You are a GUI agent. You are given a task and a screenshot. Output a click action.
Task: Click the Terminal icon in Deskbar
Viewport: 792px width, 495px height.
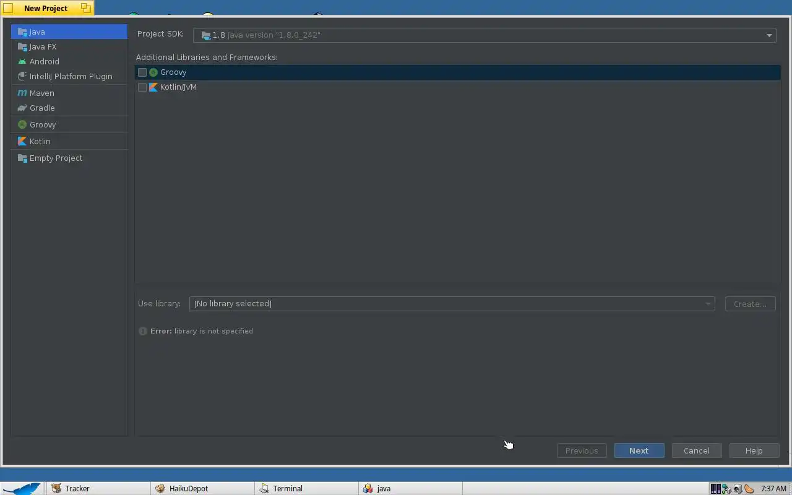point(264,488)
